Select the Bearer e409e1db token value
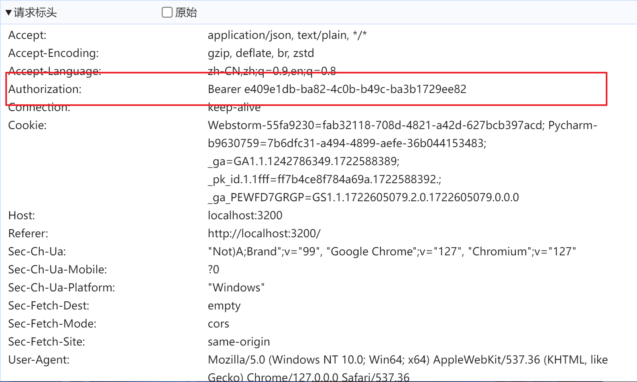The height and width of the screenshot is (382, 637). [337, 89]
